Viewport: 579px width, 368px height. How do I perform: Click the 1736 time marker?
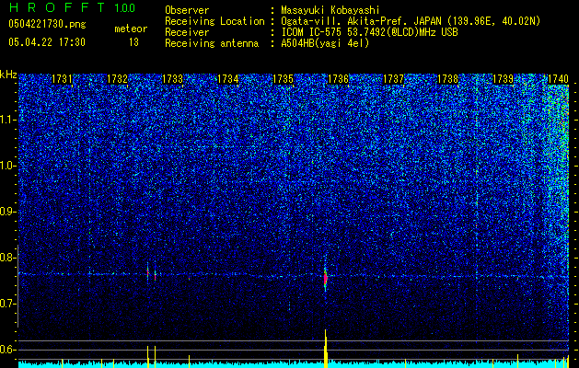[x=338, y=79]
